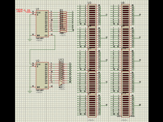Click terminal label 13 right of U5
This screenshot has width=163, height=122.
[x=106, y=60]
